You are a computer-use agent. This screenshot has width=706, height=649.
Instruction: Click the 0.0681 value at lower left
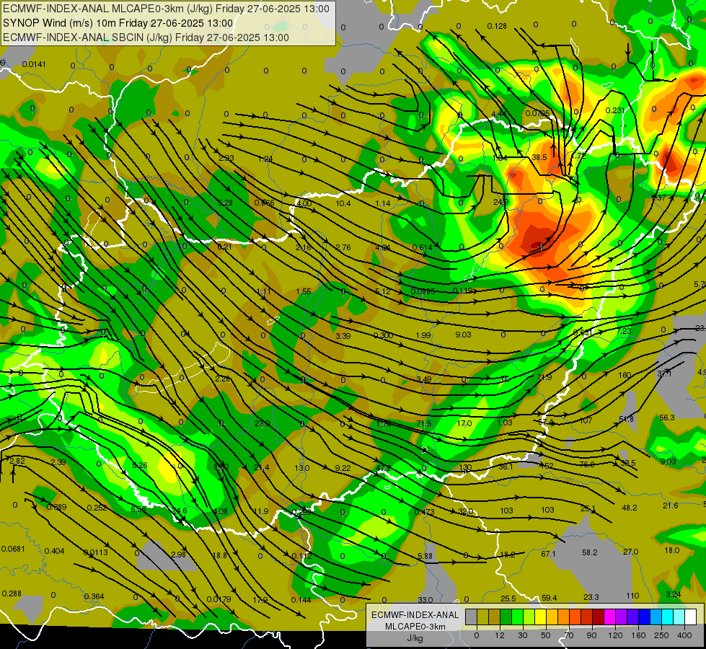click(13, 549)
